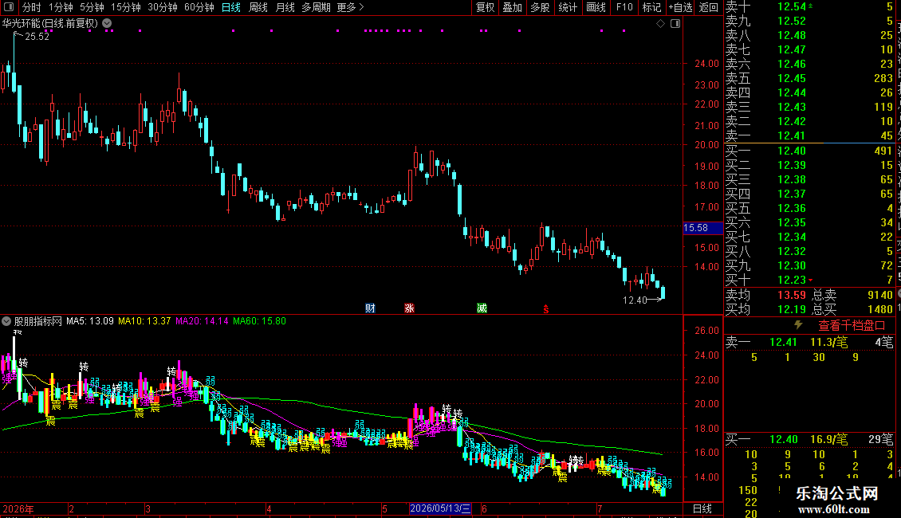
Task: Click the MA10: 13.37 indicator label
Action: coord(144,321)
